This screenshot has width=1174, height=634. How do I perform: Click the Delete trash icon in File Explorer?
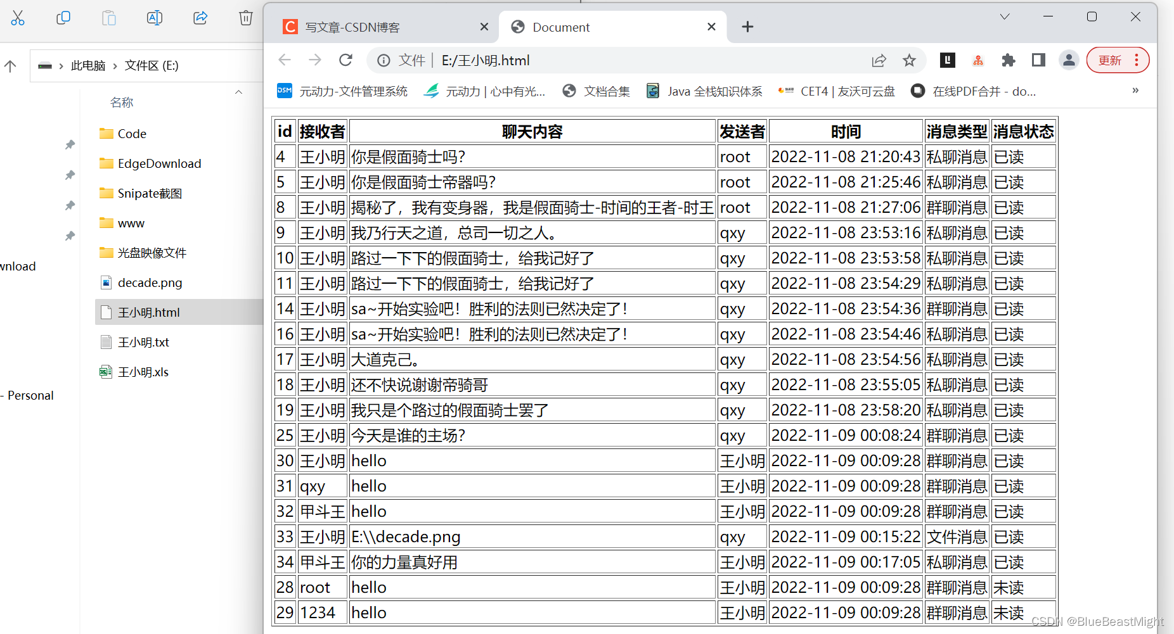[246, 18]
